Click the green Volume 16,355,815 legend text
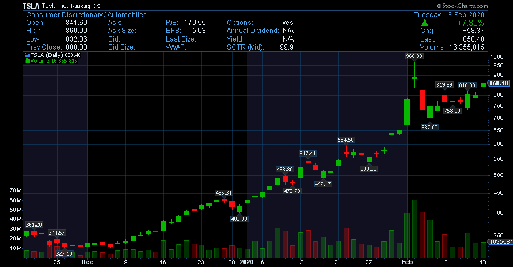This screenshot has width=513, height=267. [x=54, y=61]
